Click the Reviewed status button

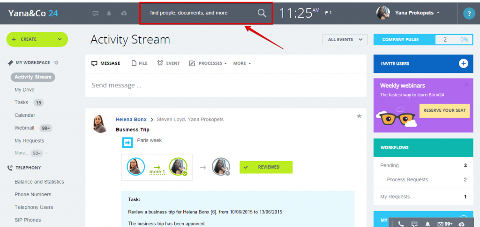point(266,167)
